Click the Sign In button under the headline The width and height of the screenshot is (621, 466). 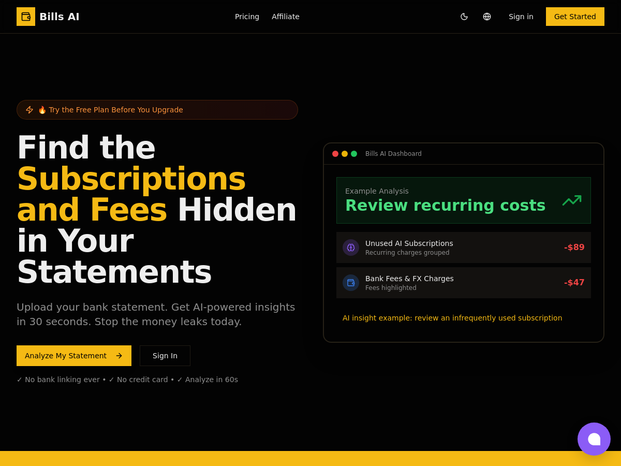165,356
